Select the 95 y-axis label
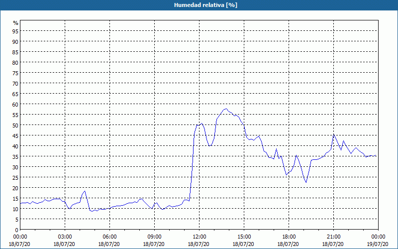Screen dimensions: 398x249 15,31
